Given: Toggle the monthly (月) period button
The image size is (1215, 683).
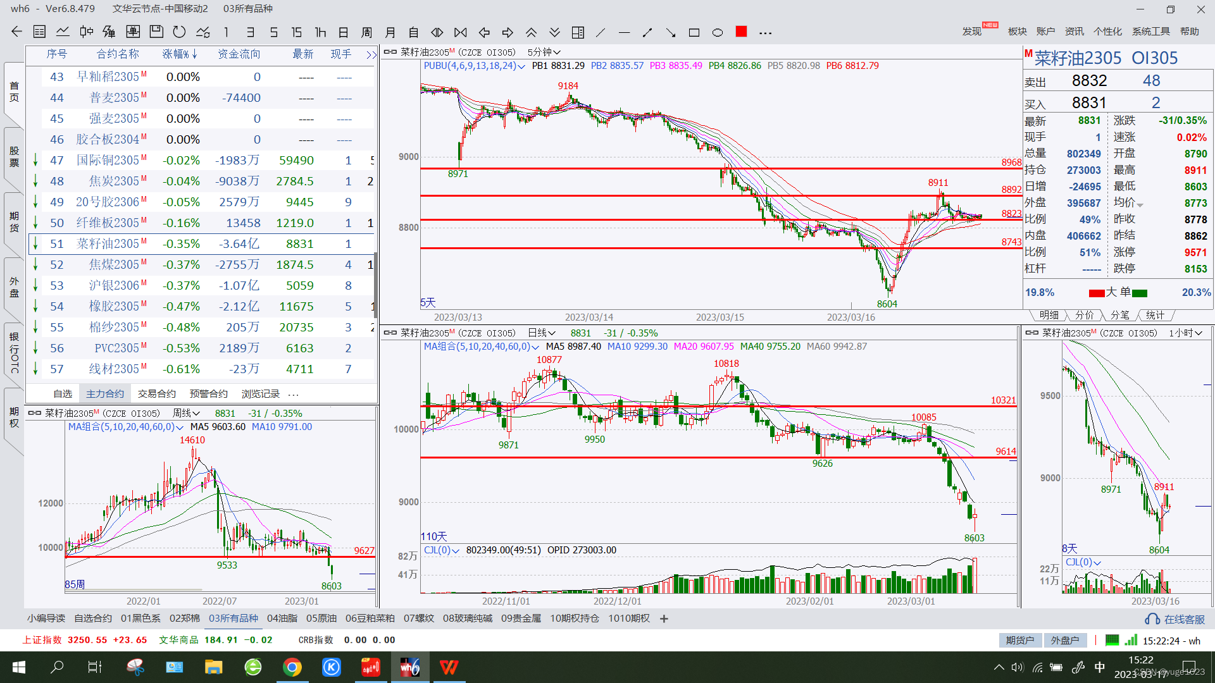Looking at the screenshot, I should tap(390, 32).
